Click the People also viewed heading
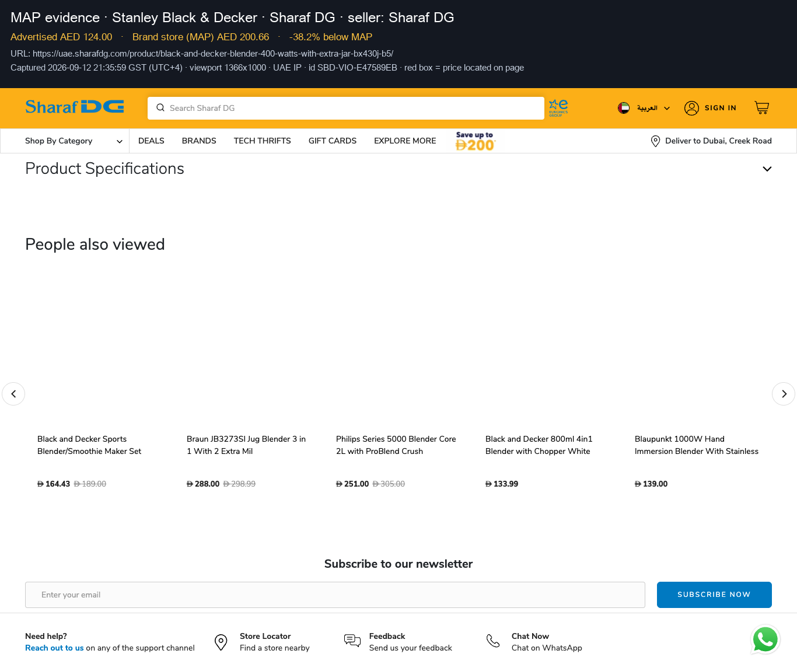The width and height of the screenshot is (797, 671). (95, 244)
